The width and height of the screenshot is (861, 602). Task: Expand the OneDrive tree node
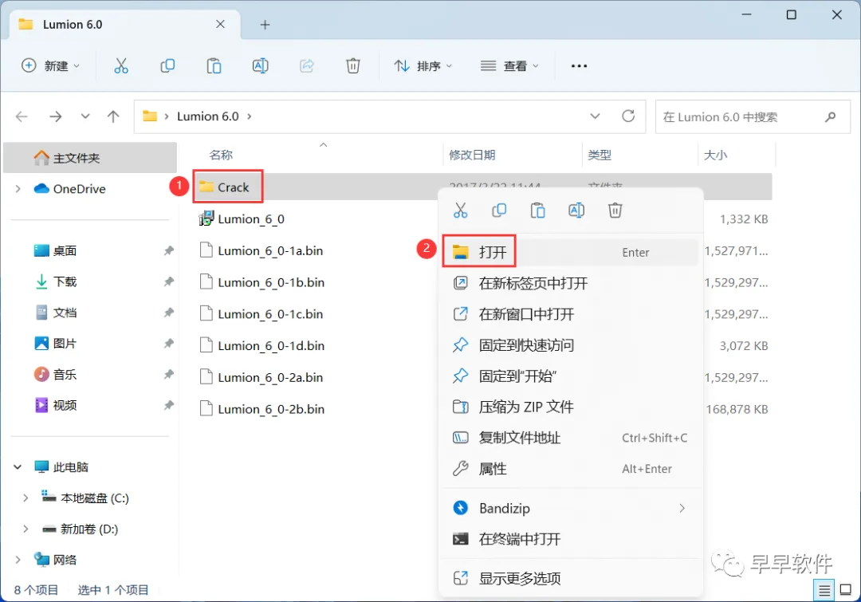[18, 189]
